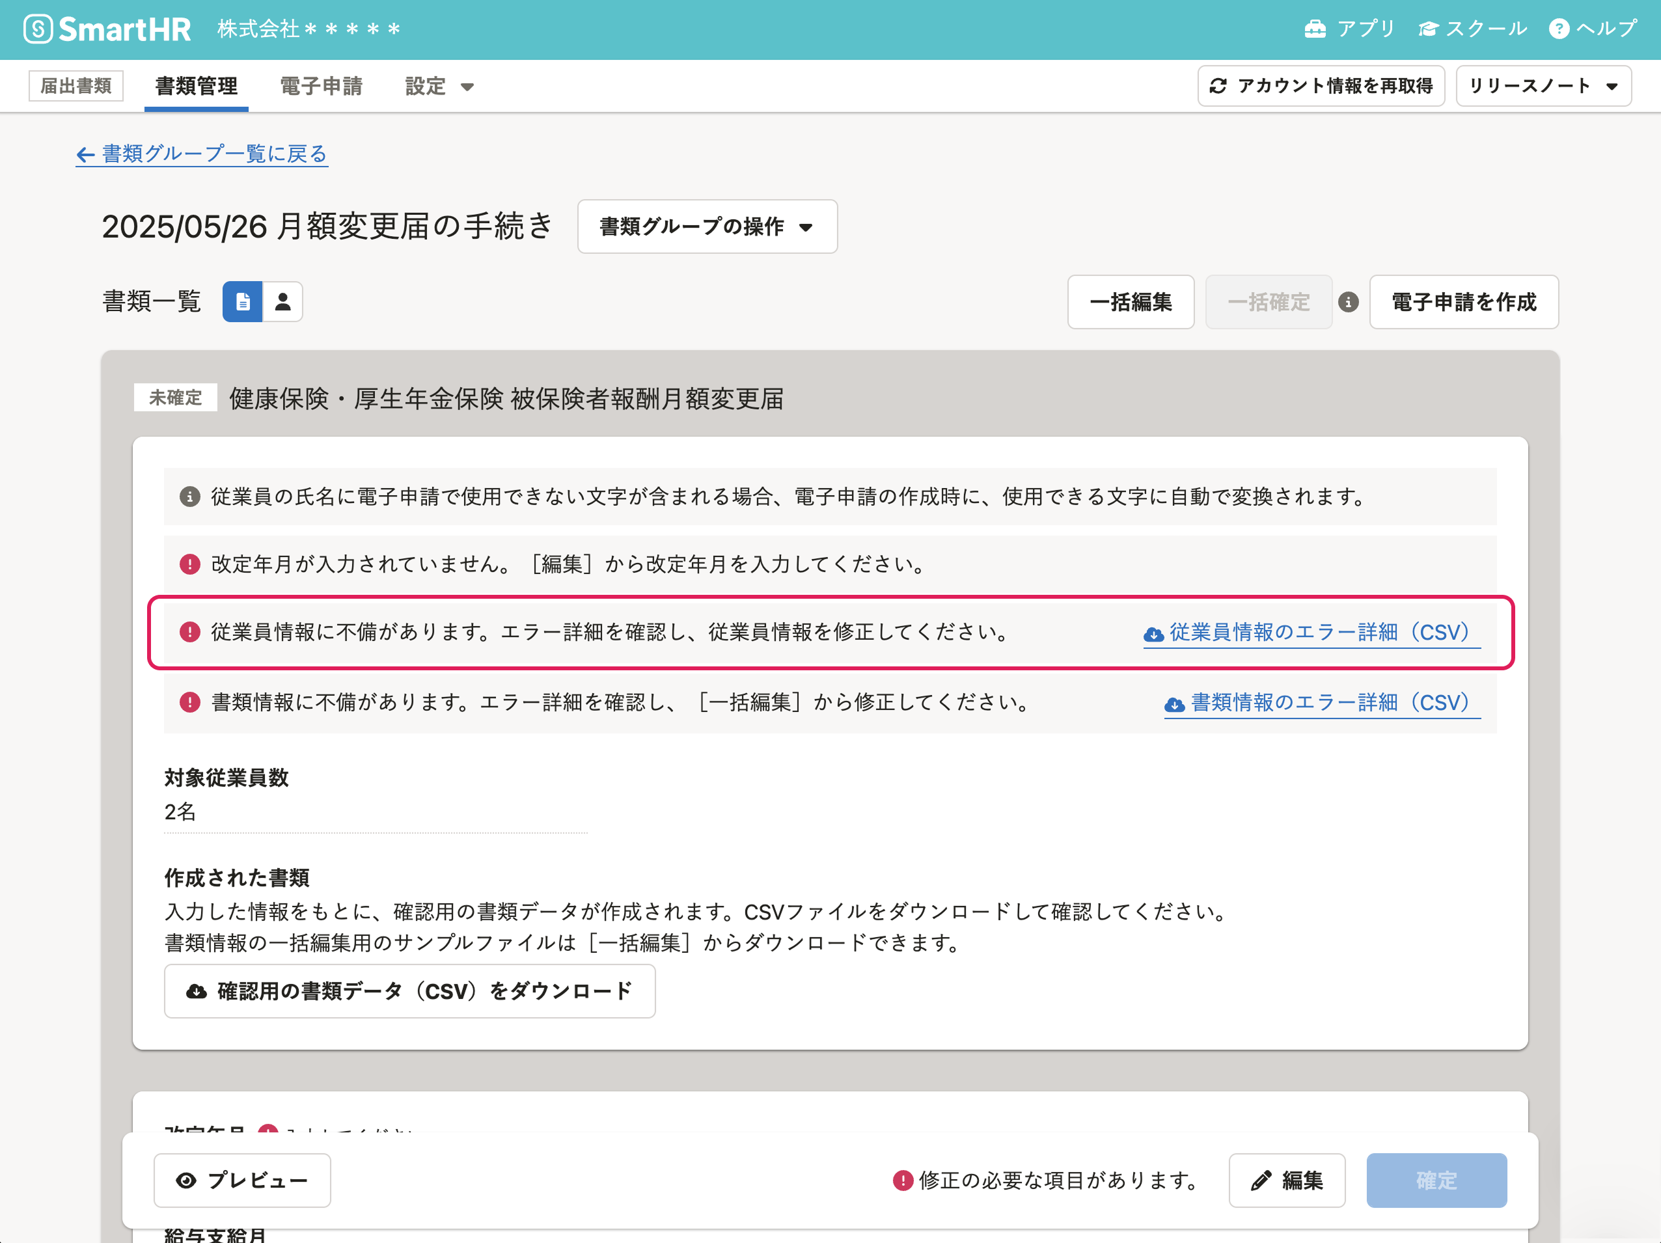The height and width of the screenshot is (1243, 1661).
Task: Go back via 書類グループ一覧に戻る link
Action: (x=202, y=154)
